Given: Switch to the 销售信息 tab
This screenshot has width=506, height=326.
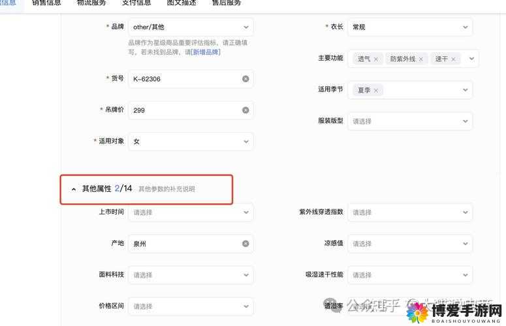Looking at the screenshot, I should click(46, 3).
